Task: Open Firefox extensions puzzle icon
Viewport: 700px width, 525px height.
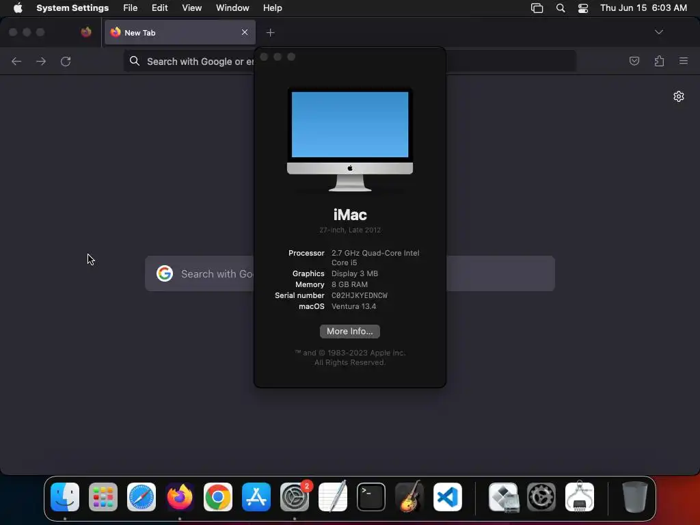Action: pyautogui.click(x=659, y=61)
